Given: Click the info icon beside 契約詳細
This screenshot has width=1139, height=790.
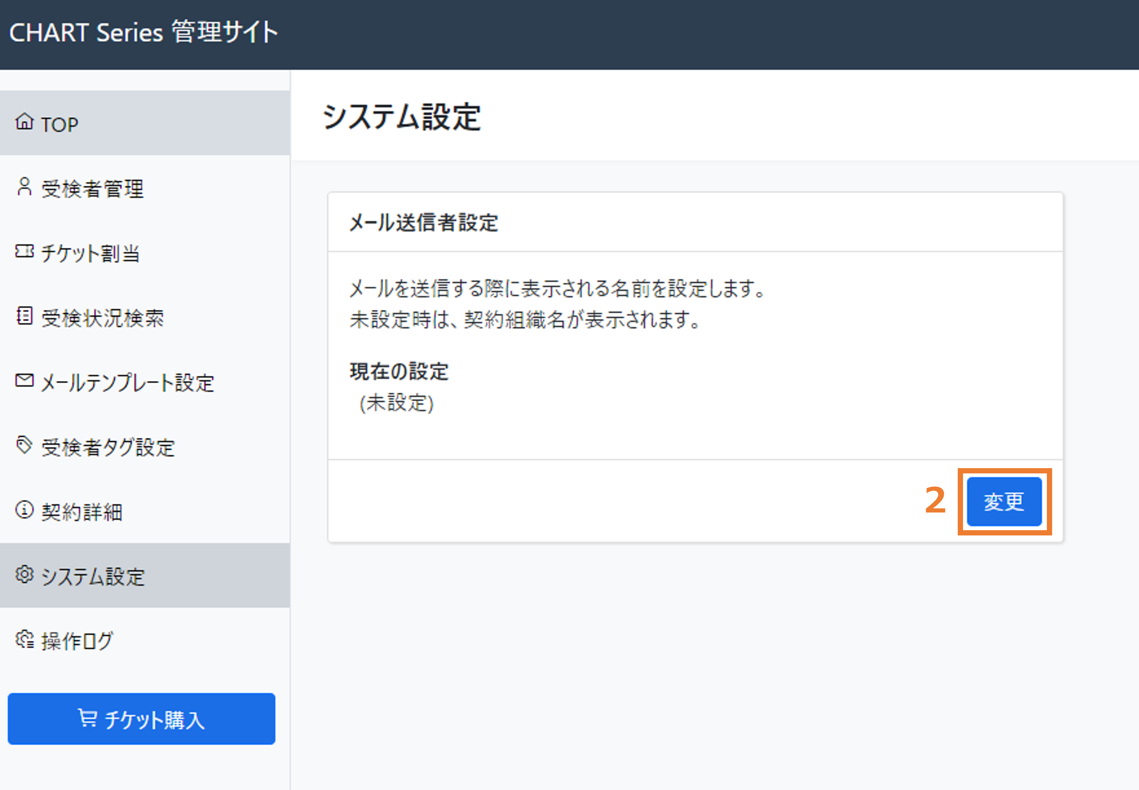Looking at the screenshot, I should pos(24,509).
